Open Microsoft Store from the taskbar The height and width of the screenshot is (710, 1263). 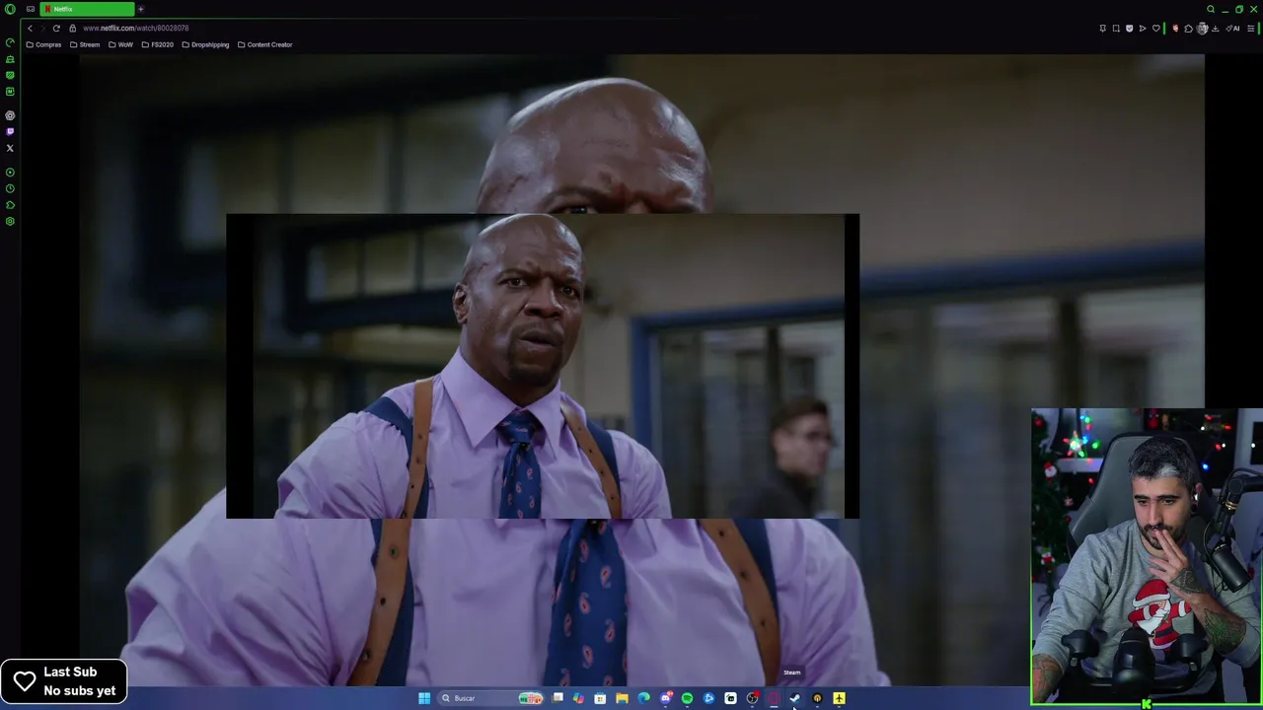coord(600,698)
